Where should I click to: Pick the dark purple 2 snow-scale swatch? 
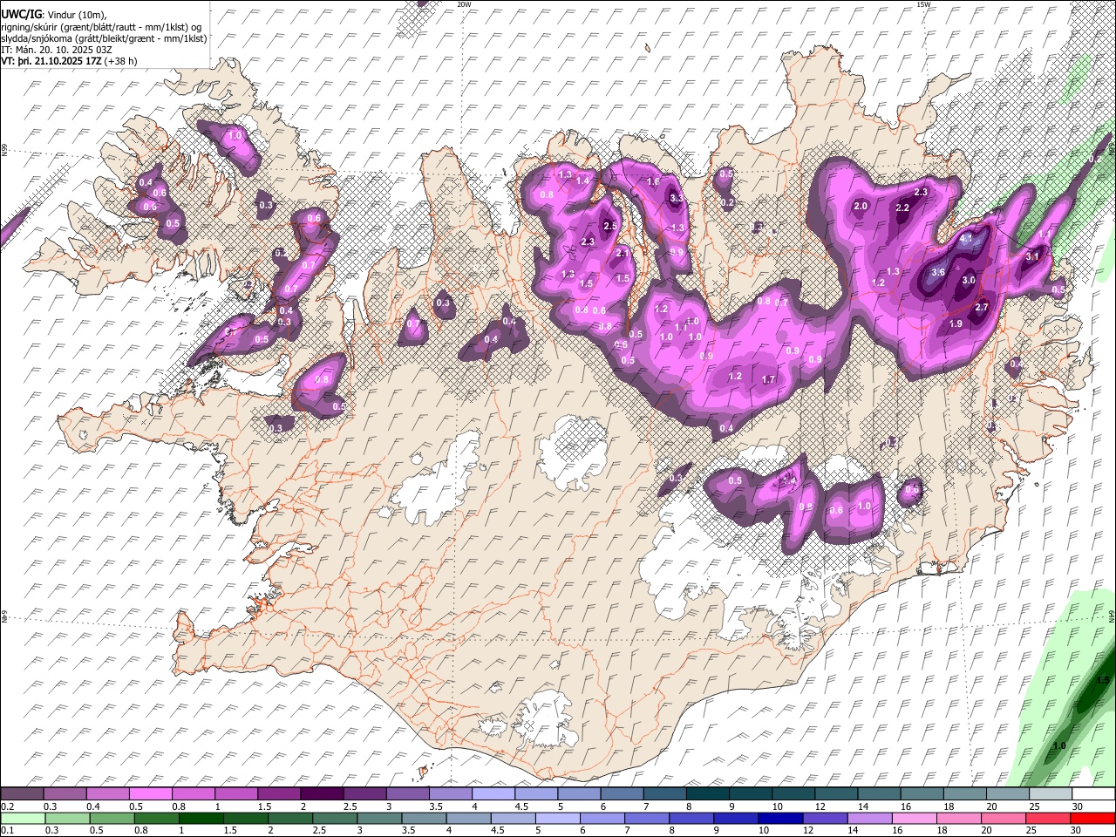click(x=322, y=794)
